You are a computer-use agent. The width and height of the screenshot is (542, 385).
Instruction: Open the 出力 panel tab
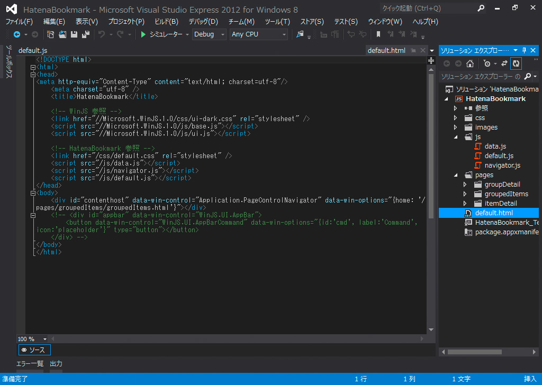coord(56,364)
